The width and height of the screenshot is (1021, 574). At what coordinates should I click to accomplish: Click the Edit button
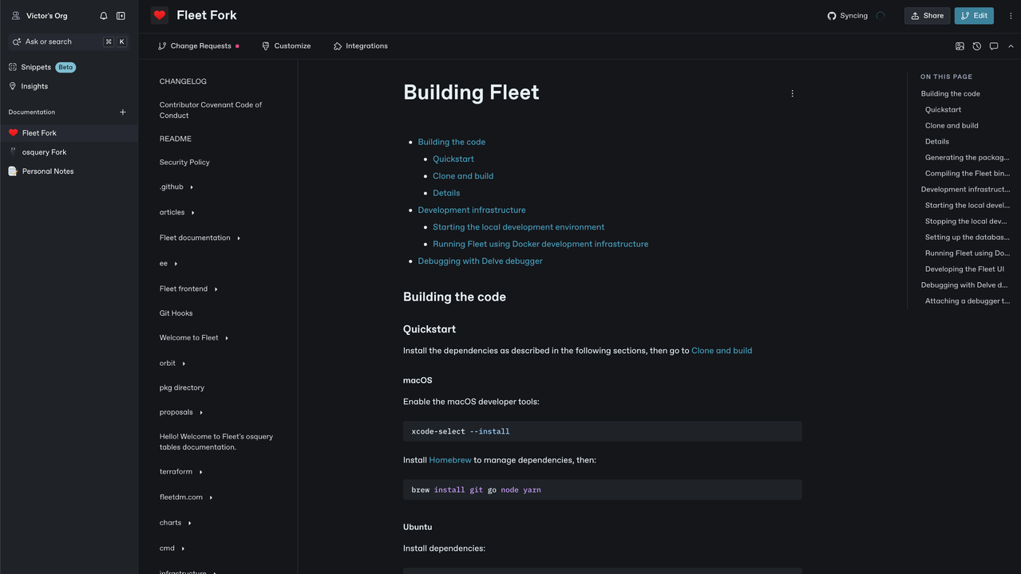click(974, 15)
